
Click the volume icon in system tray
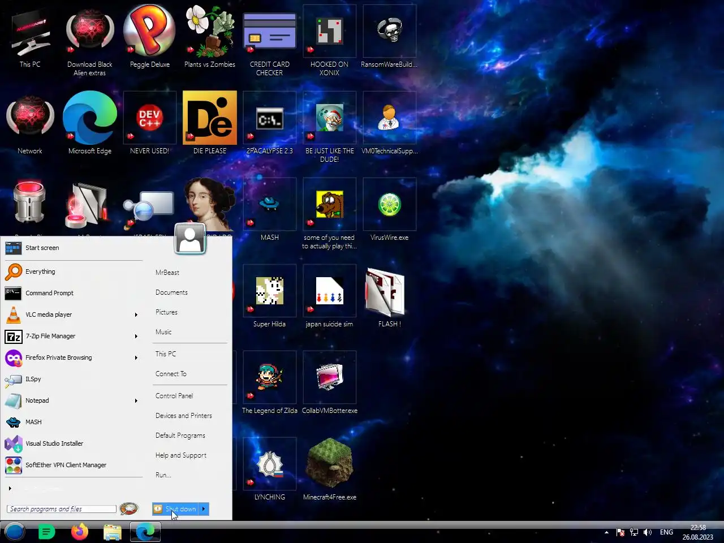pos(648,532)
